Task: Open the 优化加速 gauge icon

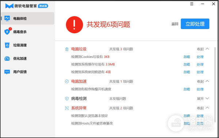Action: (x=7, y=59)
